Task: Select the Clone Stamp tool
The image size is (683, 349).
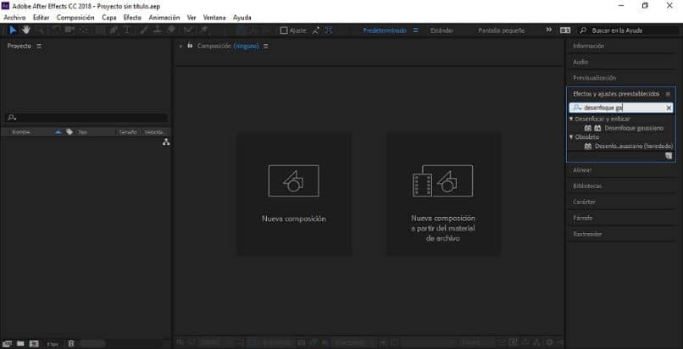Action: click(x=158, y=30)
